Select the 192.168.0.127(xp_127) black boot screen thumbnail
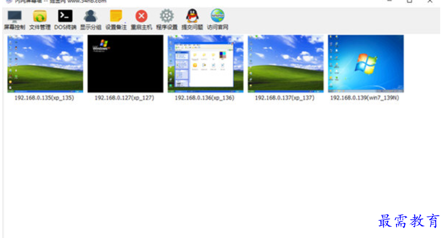The height and width of the screenshot is (238, 444). point(125,64)
